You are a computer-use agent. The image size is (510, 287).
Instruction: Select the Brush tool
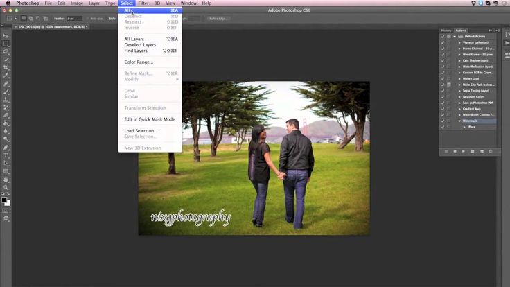pos(6,92)
